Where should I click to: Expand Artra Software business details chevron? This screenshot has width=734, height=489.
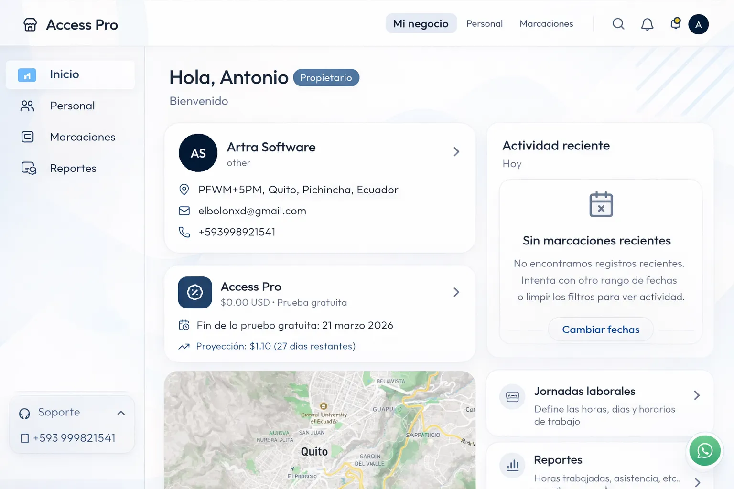[456, 151]
